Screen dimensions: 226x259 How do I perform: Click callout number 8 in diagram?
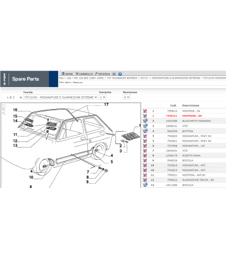[87, 177]
